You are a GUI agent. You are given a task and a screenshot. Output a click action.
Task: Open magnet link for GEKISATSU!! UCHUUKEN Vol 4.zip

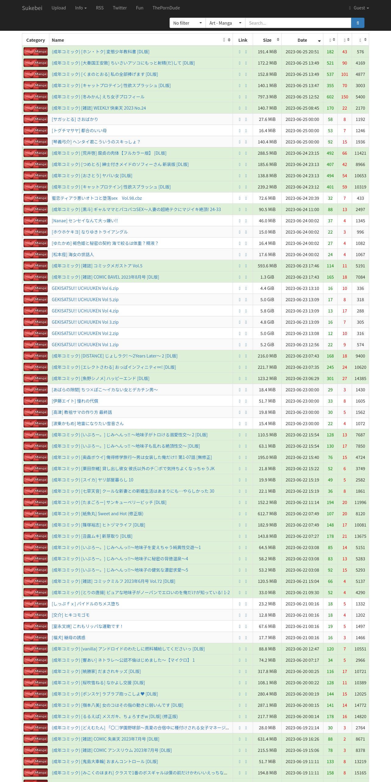coord(246,311)
